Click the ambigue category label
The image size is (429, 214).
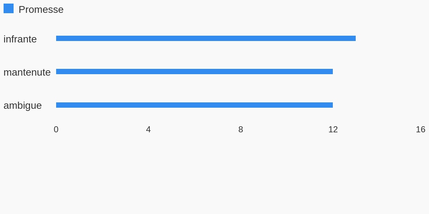(23, 106)
